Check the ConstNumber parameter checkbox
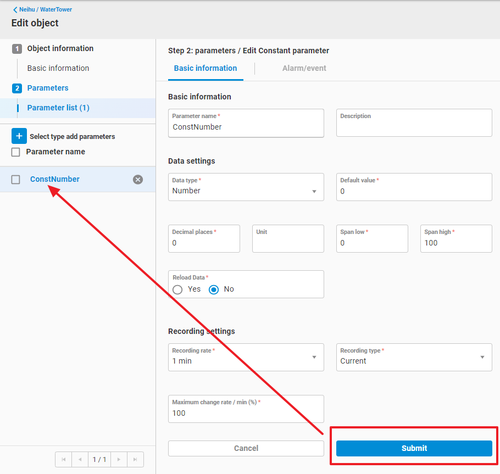The image size is (500, 474). coord(16,180)
